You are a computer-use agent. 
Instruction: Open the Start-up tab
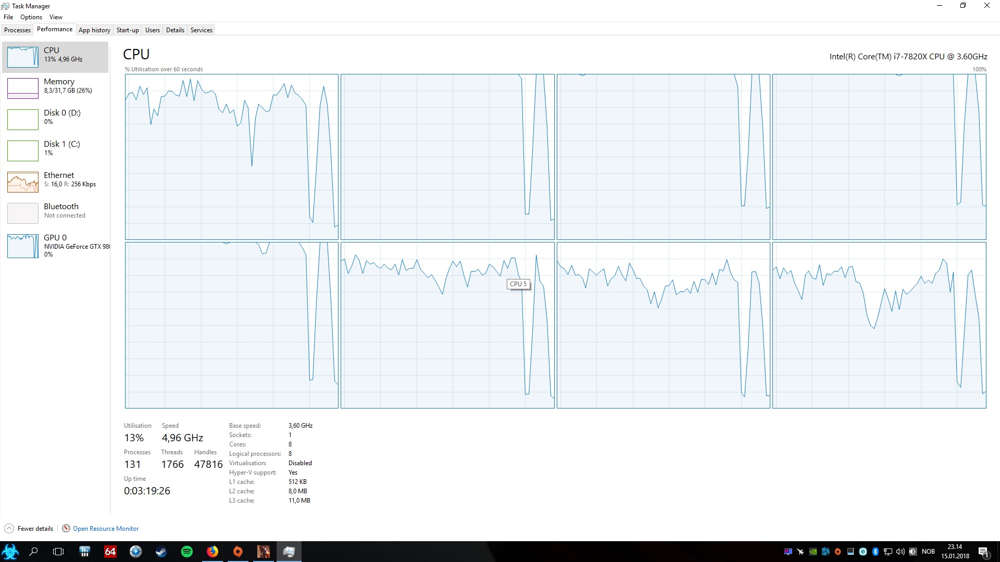click(128, 30)
